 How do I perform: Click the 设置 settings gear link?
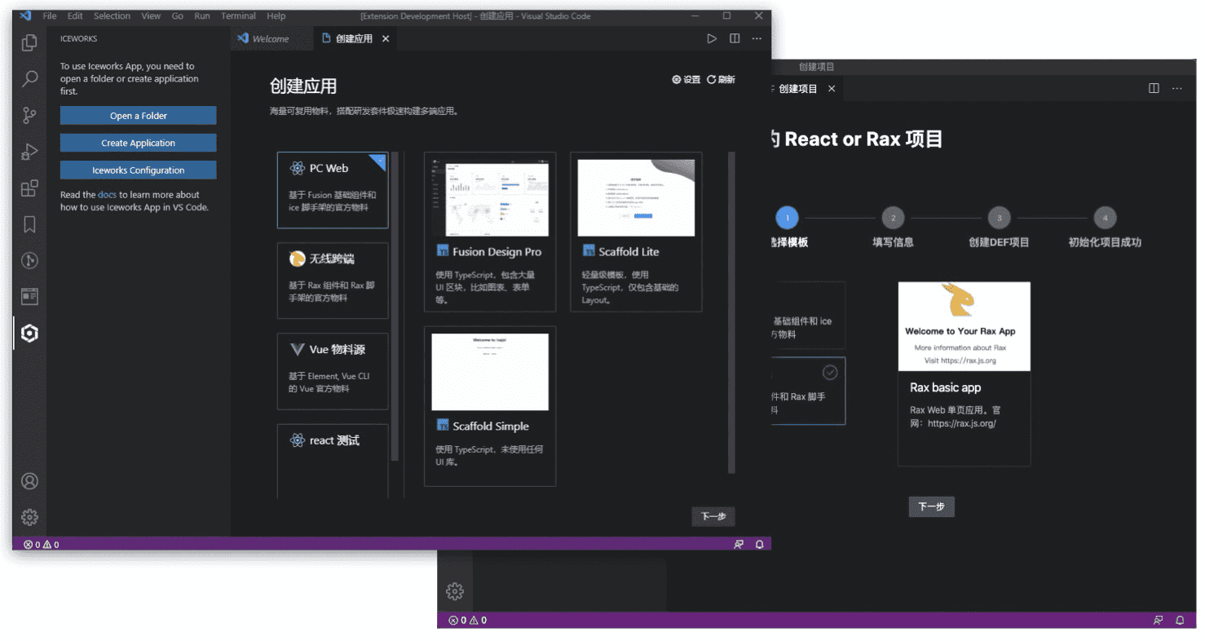tap(686, 79)
